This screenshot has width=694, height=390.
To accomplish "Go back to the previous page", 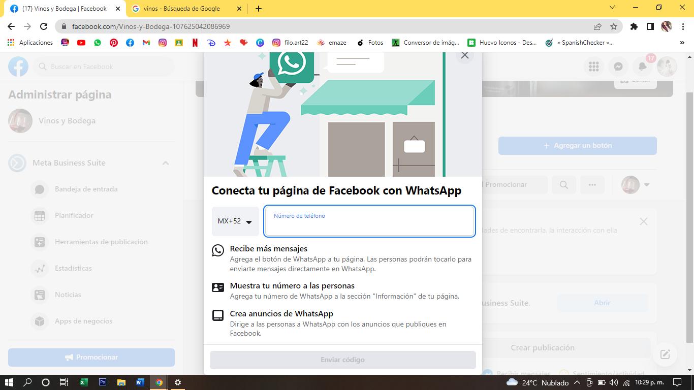I will [x=11, y=26].
